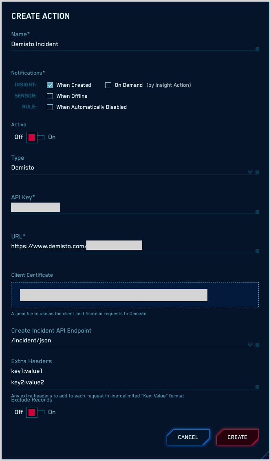Click the Client Certificate upload area

[x=134, y=295]
